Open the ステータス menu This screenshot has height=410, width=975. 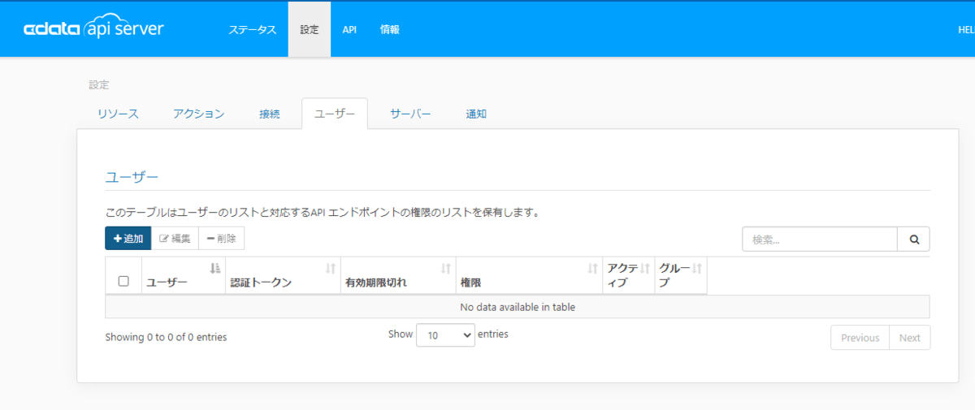coord(252,29)
